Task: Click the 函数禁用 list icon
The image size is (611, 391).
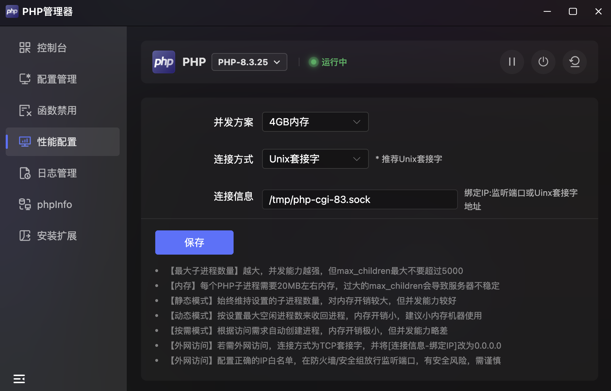Action: [25, 110]
